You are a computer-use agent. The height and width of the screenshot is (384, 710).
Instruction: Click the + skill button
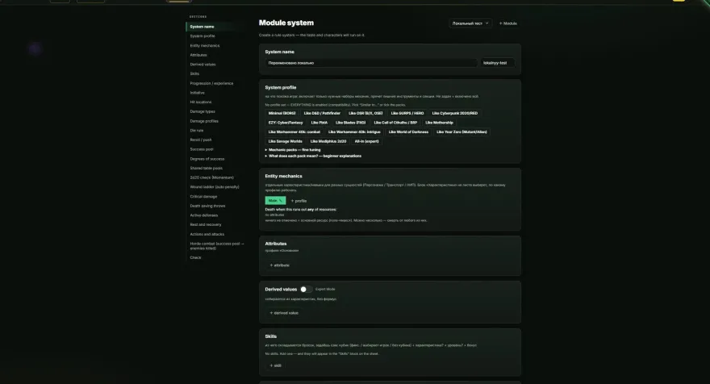[275, 365]
